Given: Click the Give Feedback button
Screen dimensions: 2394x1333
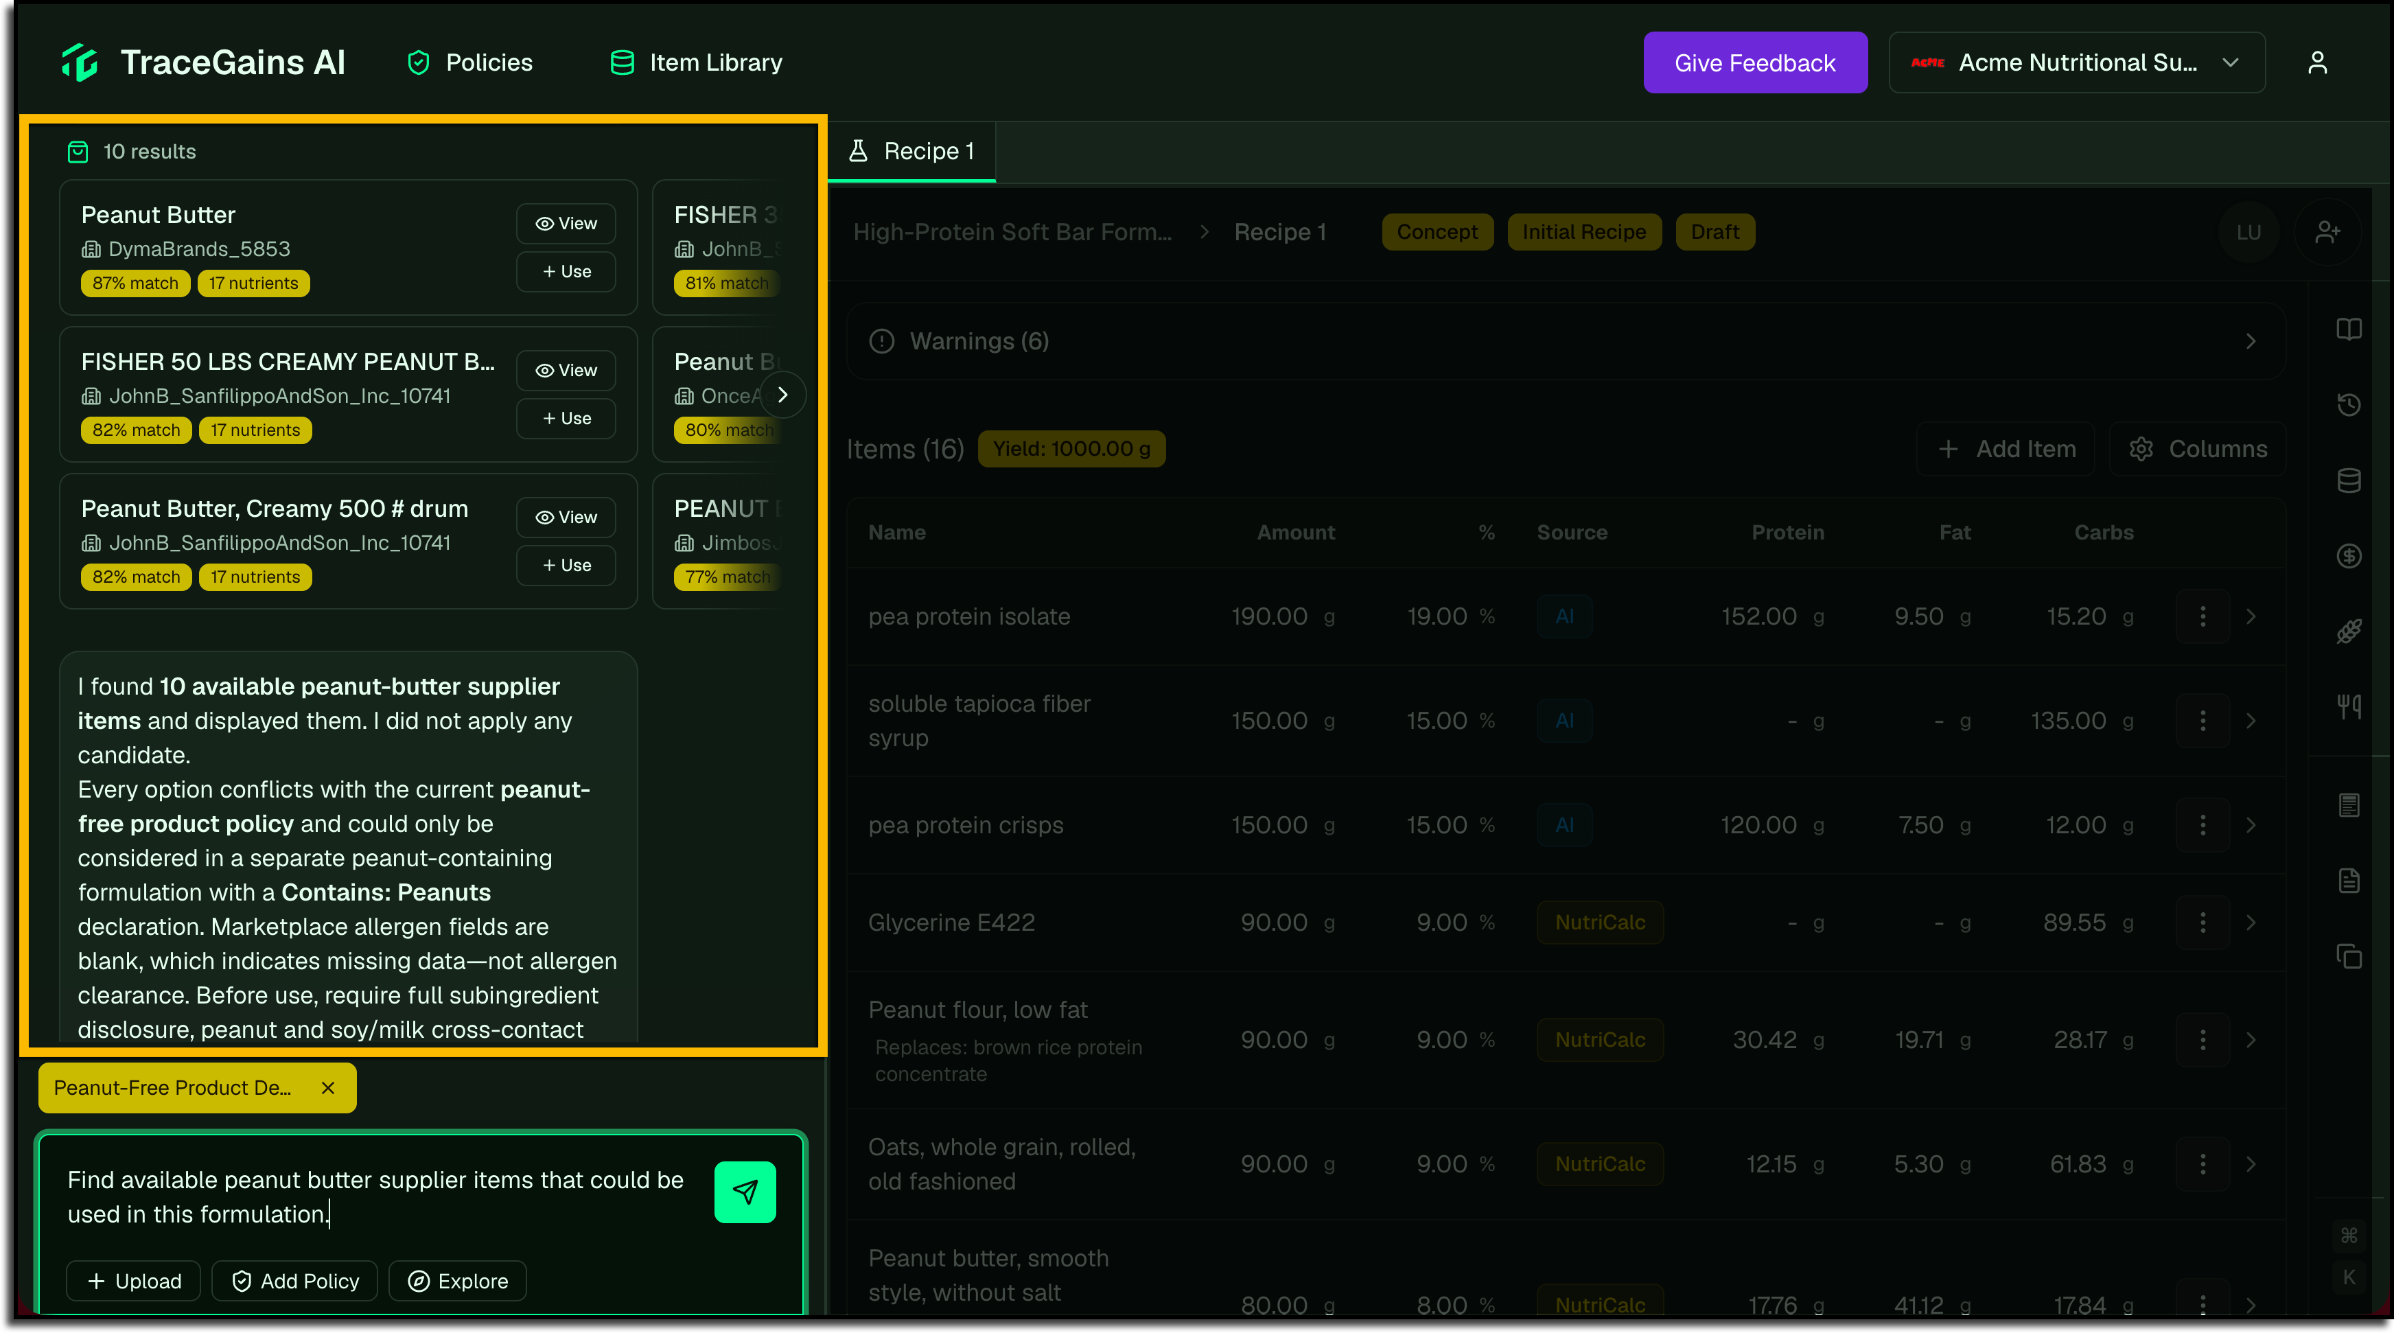Looking at the screenshot, I should (x=1754, y=62).
